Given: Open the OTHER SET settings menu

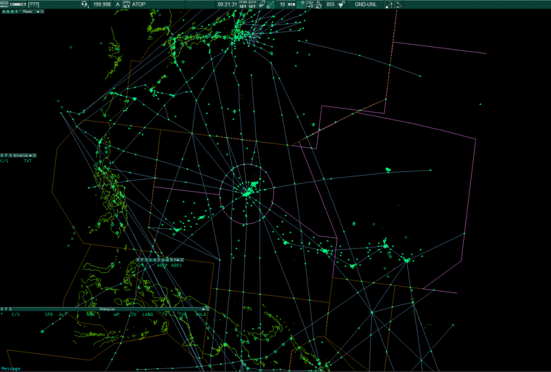Looking at the screenshot, I should pyautogui.click(x=243, y=4).
